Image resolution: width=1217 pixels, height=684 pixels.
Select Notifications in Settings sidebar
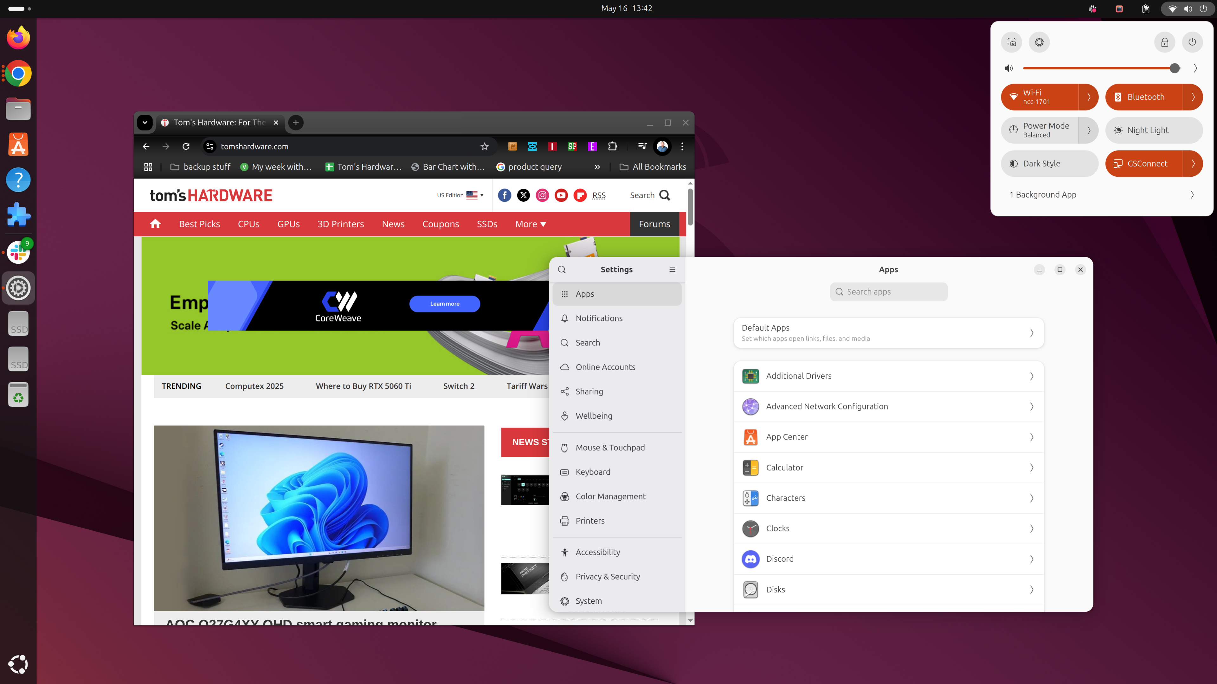click(617, 318)
